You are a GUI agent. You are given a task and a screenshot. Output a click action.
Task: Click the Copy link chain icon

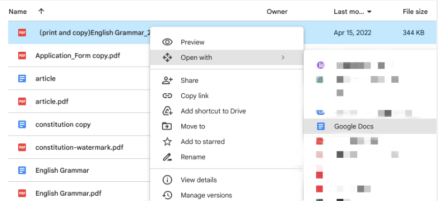coord(167,96)
